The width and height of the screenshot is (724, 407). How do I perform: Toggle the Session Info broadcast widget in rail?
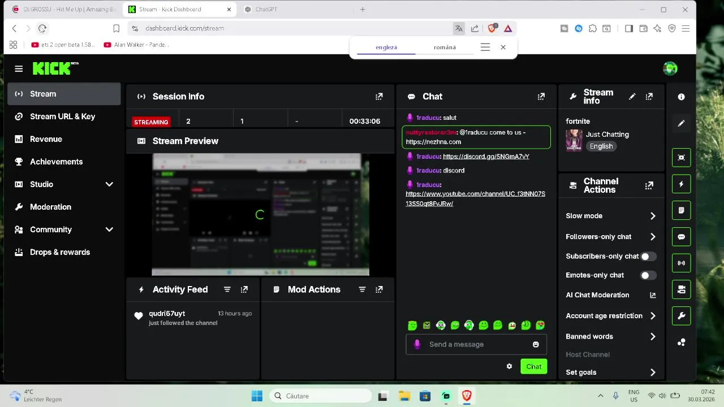pos(681,263)
